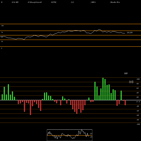
Task: Click the last red MR bar on right
Action: click(x=125, y=103)
